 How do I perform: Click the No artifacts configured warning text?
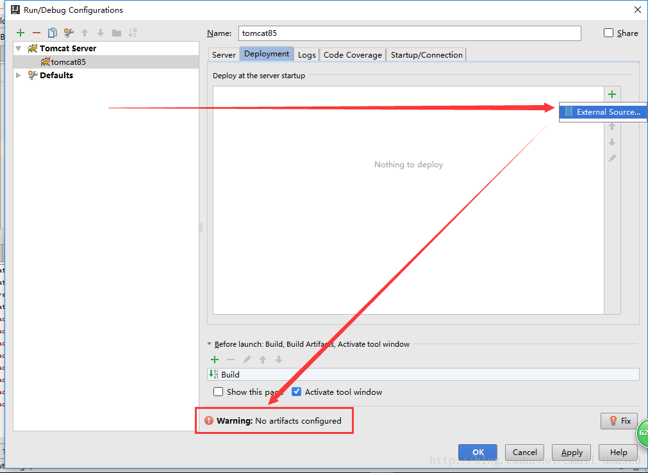[x=298, y=420]
